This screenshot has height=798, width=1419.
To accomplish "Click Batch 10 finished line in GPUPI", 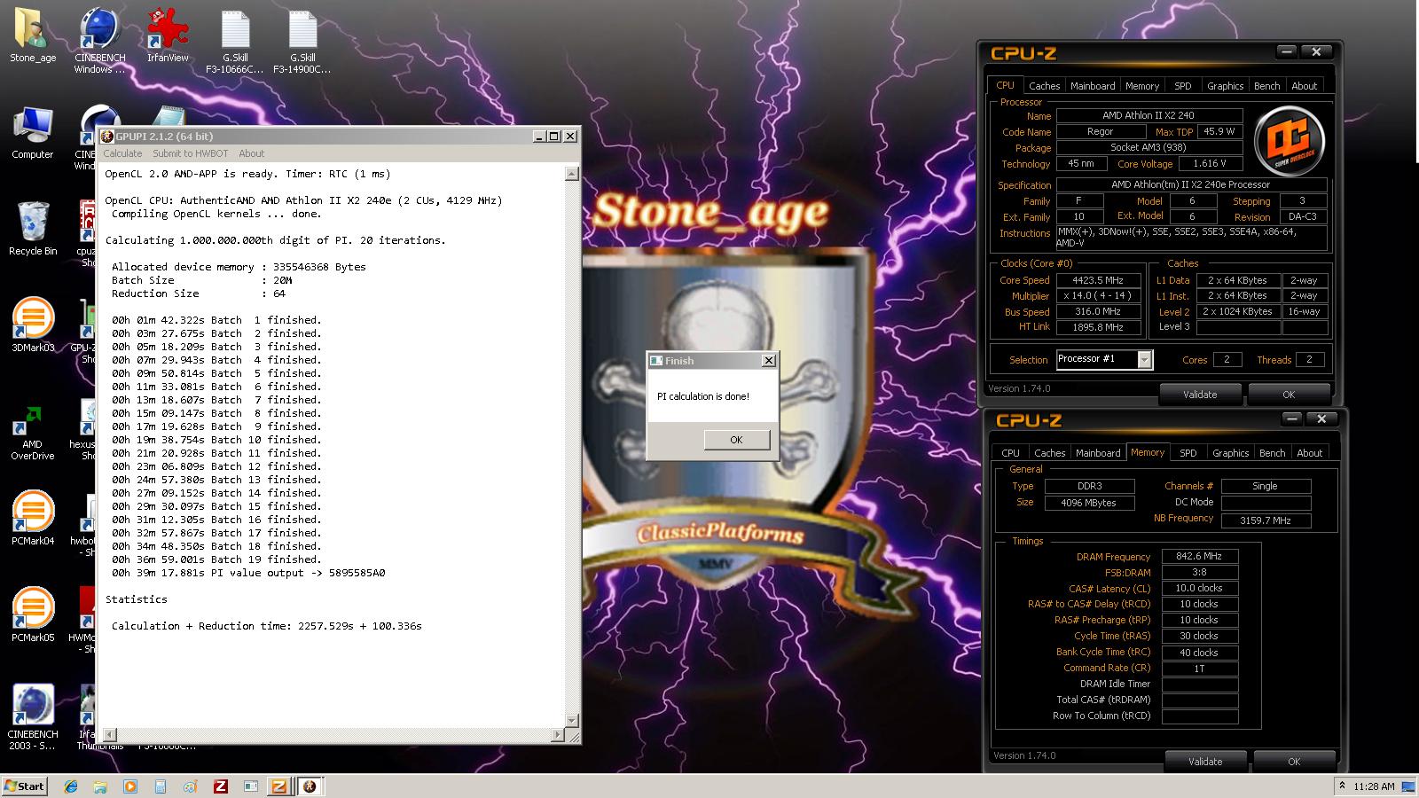I will (x=216, y=440).
